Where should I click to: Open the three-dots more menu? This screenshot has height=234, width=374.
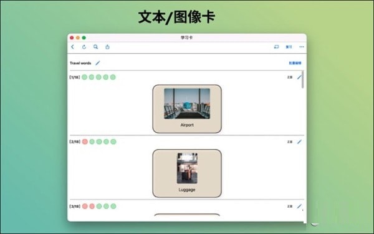coord(302,47)
